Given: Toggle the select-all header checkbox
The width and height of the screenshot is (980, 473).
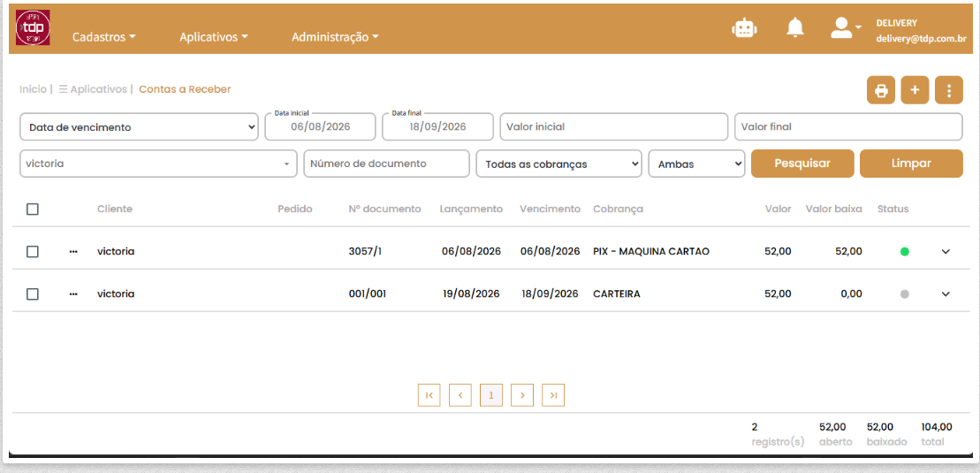Looking at the screenshot, I should tap(33, 209).
